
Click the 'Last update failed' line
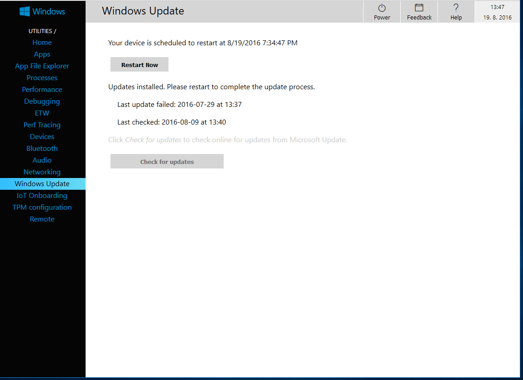coord(179,105)
